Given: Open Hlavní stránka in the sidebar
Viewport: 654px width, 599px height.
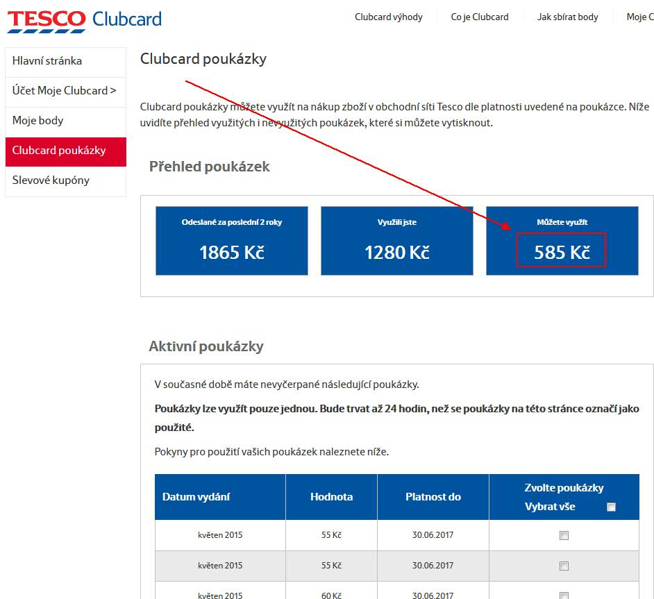Looking at the screenshot, I should point(65,62).
